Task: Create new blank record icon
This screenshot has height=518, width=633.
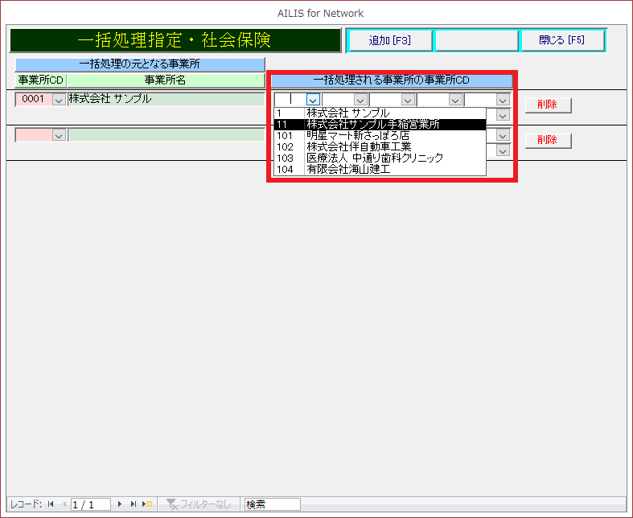Action: [x=147, y=504]
